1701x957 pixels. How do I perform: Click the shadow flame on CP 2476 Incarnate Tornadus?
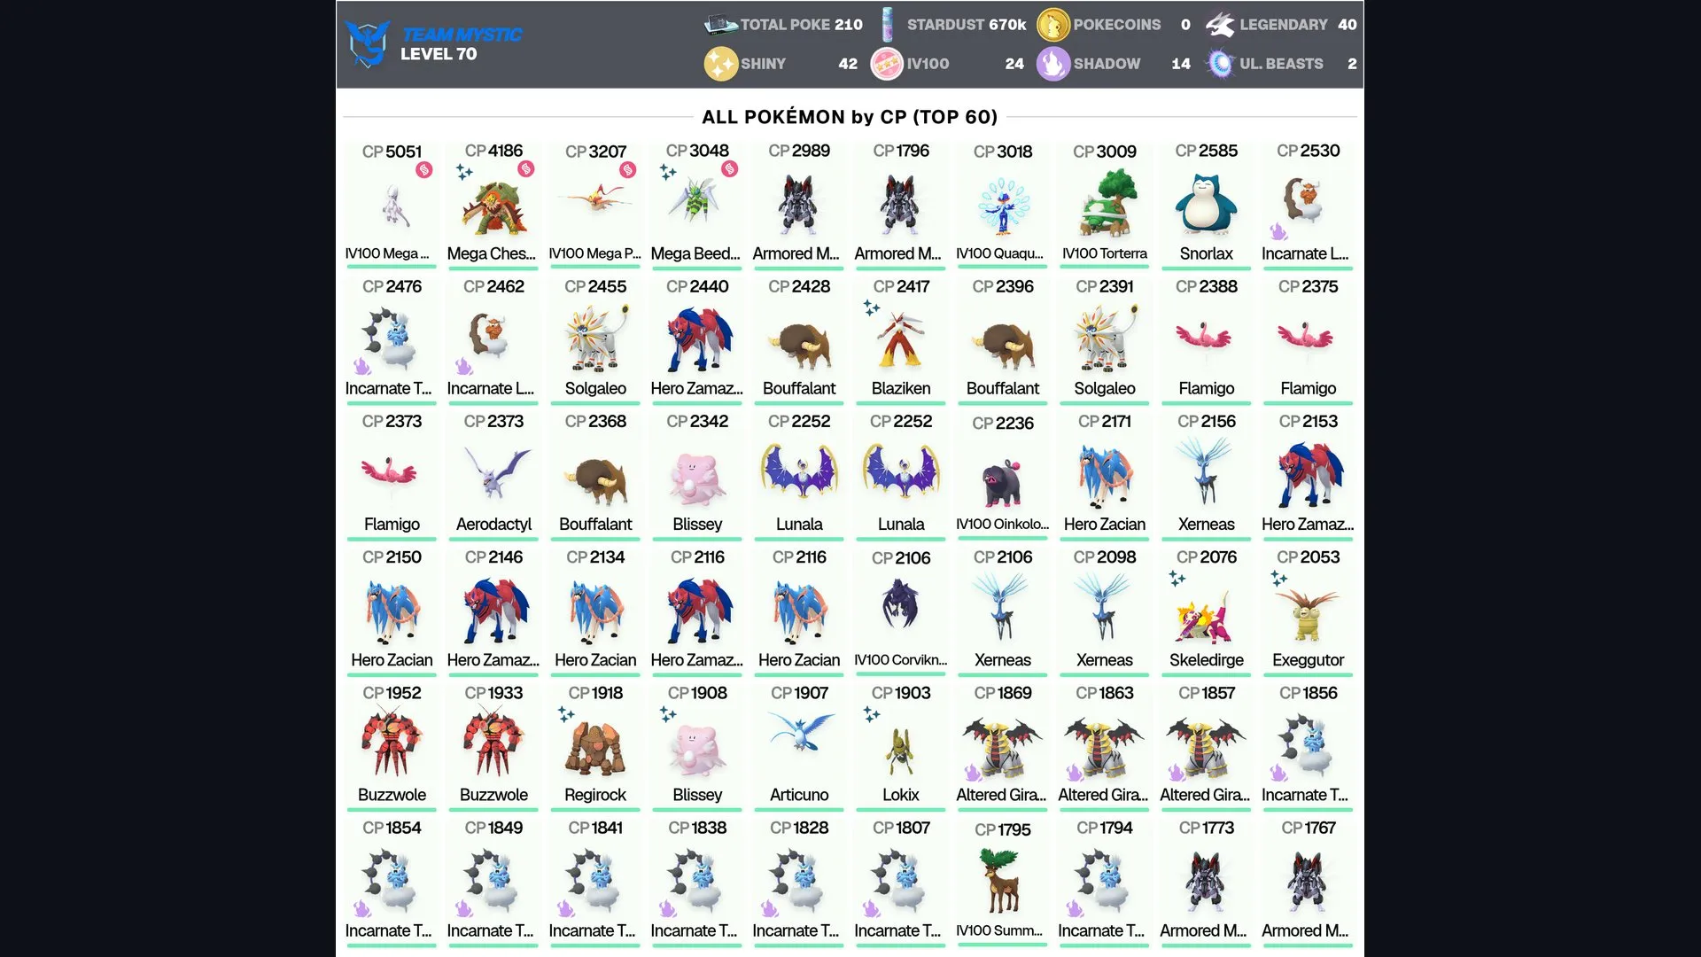[x=361, y=366]
